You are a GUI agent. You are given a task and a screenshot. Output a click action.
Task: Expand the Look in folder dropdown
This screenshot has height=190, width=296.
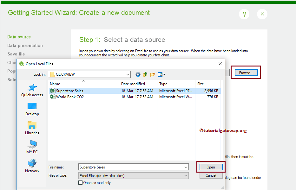tap(128, 74)
